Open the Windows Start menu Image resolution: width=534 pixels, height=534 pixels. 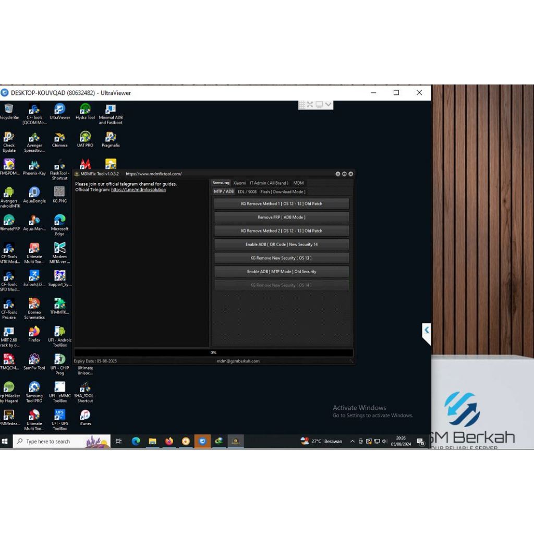click(5, 441)
